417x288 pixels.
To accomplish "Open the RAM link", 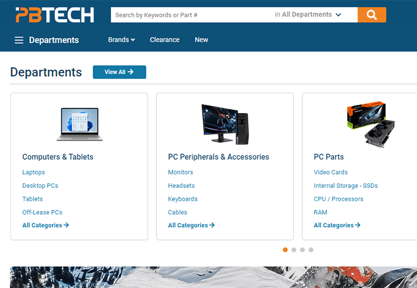I will pos(321,212).
